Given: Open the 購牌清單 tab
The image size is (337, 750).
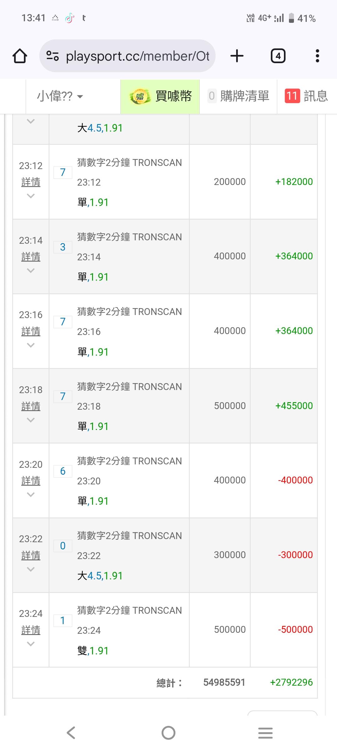Looking at the screenshot, I should point(239,96).
